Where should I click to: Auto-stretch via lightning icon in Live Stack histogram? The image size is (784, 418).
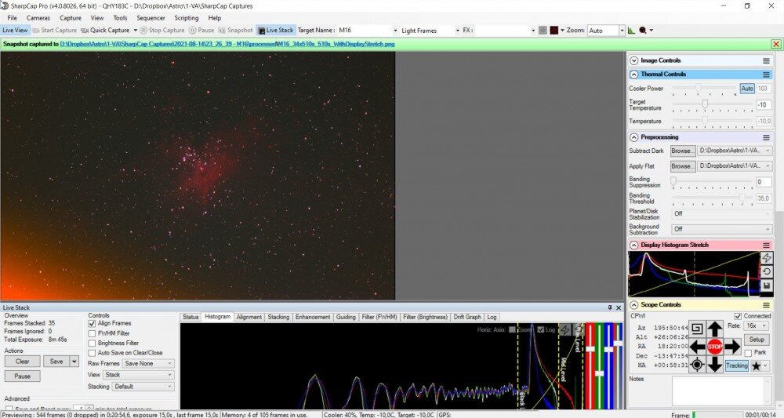(x=565, y=329)
